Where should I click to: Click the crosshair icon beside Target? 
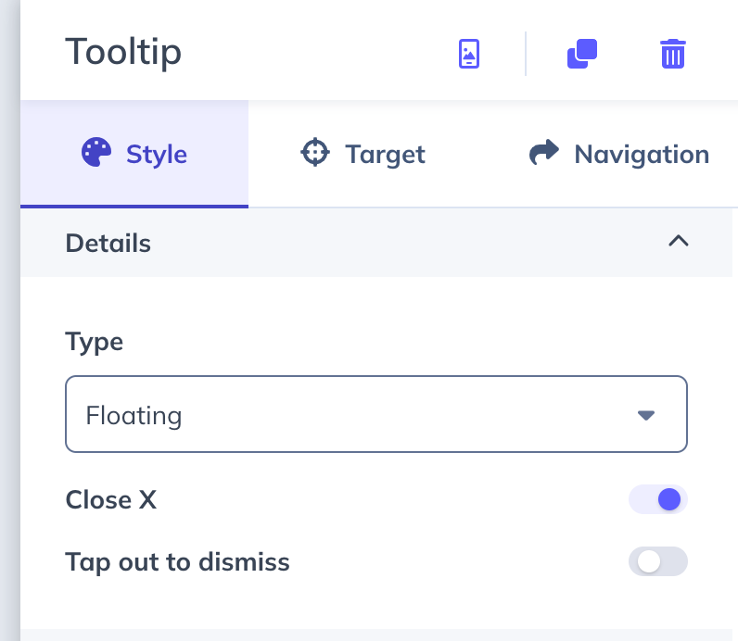pos(315,153)
